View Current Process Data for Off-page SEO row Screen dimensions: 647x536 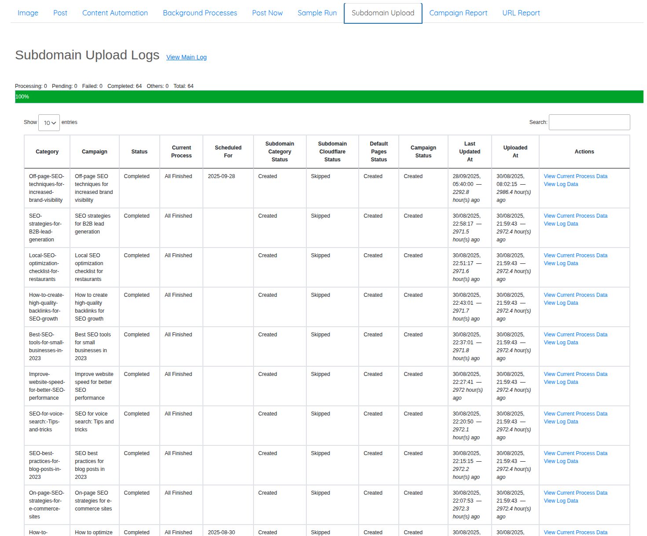coord(575,176)
